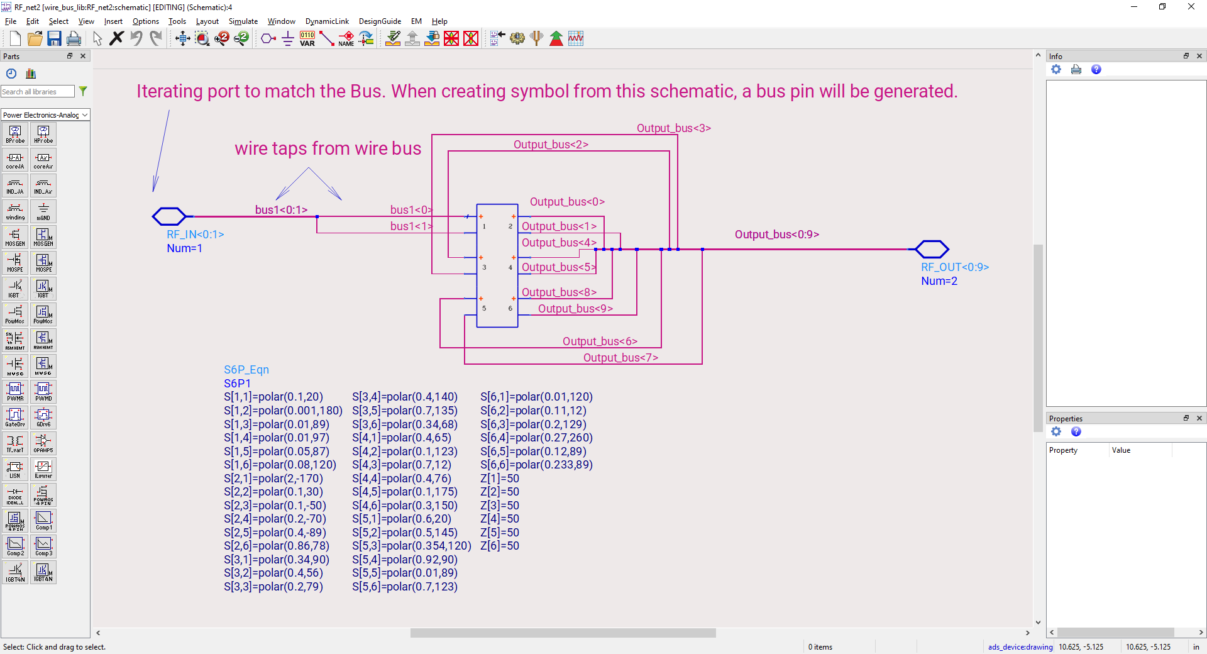Viewport: 1207px width, 654px height.
Task: Toggle float on the Info panel
Action: tap(1186, 56)
